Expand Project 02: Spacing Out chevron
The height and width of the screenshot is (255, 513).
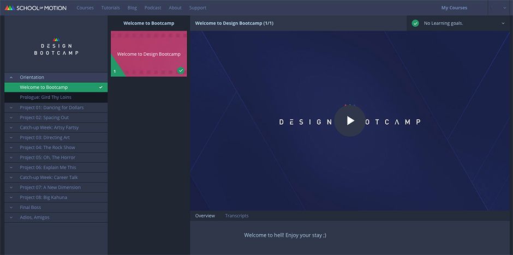(x=11, y=118)
